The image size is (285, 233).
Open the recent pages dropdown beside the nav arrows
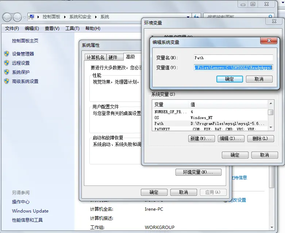(x=24, y=17)
